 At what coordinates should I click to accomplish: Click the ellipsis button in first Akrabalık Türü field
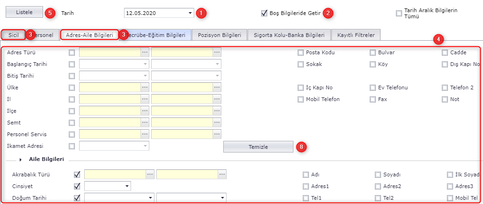(150, 175)
